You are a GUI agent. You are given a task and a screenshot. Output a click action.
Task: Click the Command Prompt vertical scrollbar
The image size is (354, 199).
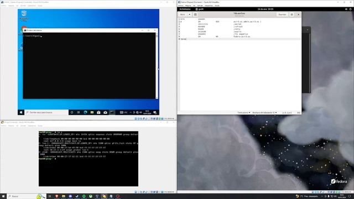tap(157, 66)
